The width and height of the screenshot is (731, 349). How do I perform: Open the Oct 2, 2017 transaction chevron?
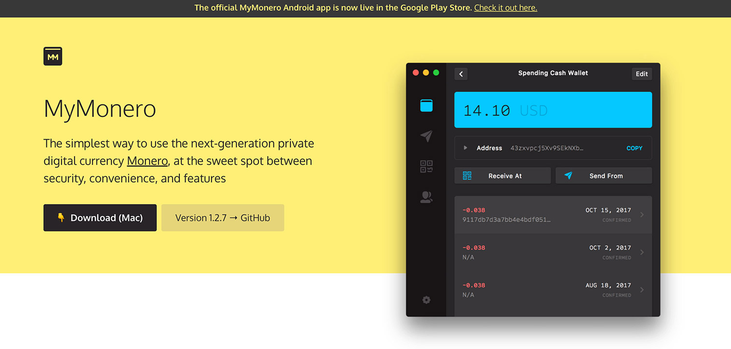[x=642, y=252]
